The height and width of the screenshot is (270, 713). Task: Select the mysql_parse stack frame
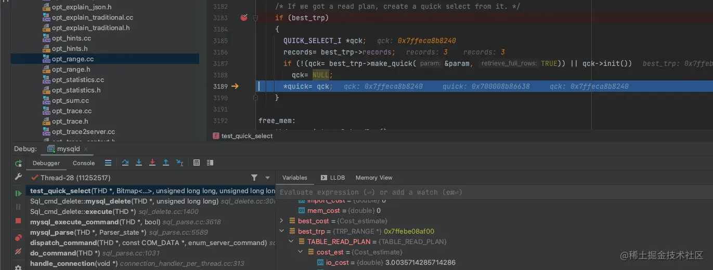coord(151,233)
